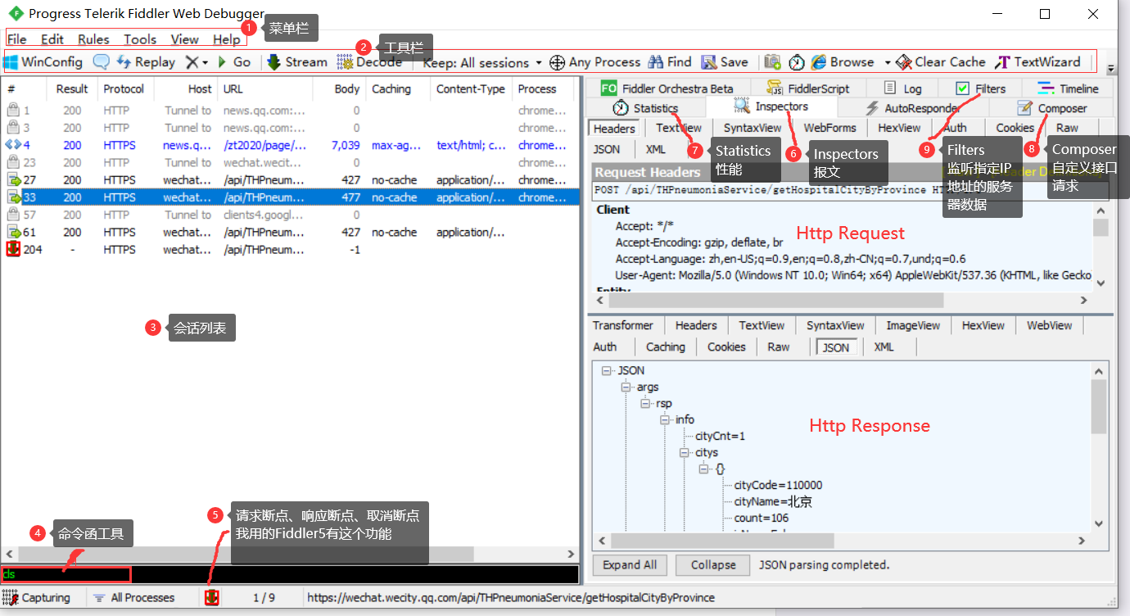Open the File menu
The width and height of the screenshot is (1130, 616).
point(16,39)
